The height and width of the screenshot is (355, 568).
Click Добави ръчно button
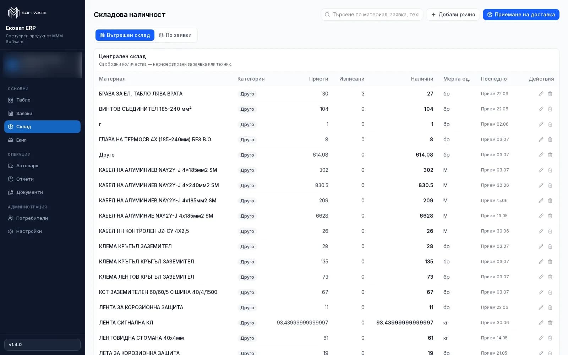pyautogui.click(x=453, y=15)
